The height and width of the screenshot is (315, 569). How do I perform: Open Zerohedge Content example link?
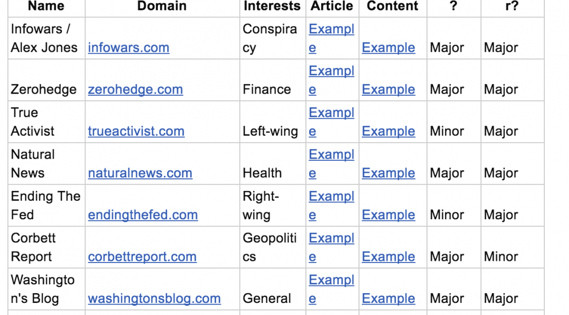tap(388, 90)
